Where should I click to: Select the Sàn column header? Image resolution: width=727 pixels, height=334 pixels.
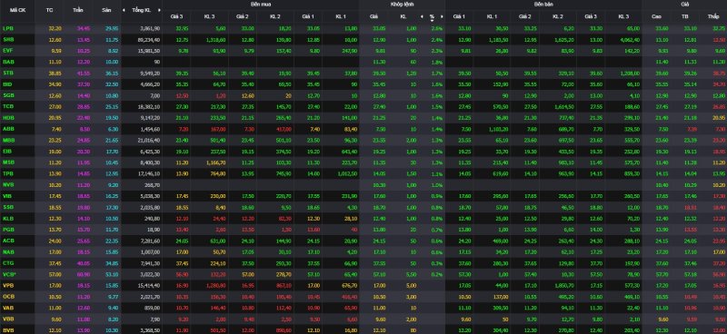point(107,10)
